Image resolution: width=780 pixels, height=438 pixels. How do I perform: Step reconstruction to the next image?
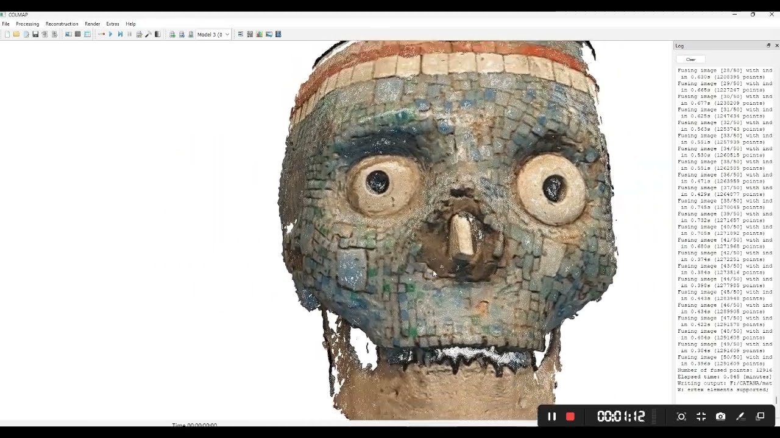pyautogui.click(x=120, y=35)
